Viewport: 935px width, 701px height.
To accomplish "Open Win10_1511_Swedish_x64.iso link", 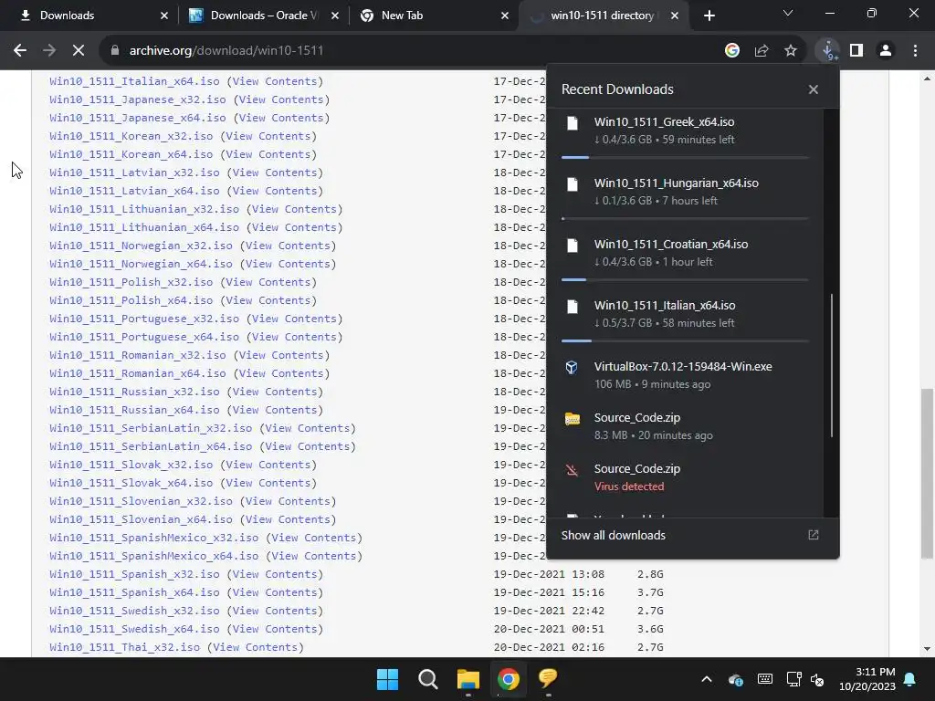I will click(134, 629).
